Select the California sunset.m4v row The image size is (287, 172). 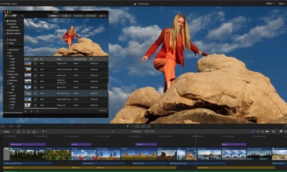[x=66, y=81]
